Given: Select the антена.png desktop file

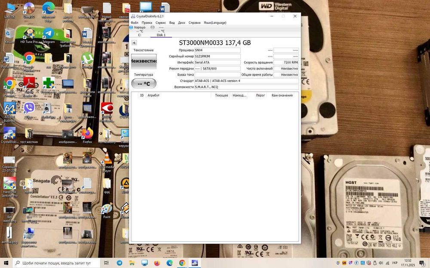Looking at the screenshot, I should (9, 236).
